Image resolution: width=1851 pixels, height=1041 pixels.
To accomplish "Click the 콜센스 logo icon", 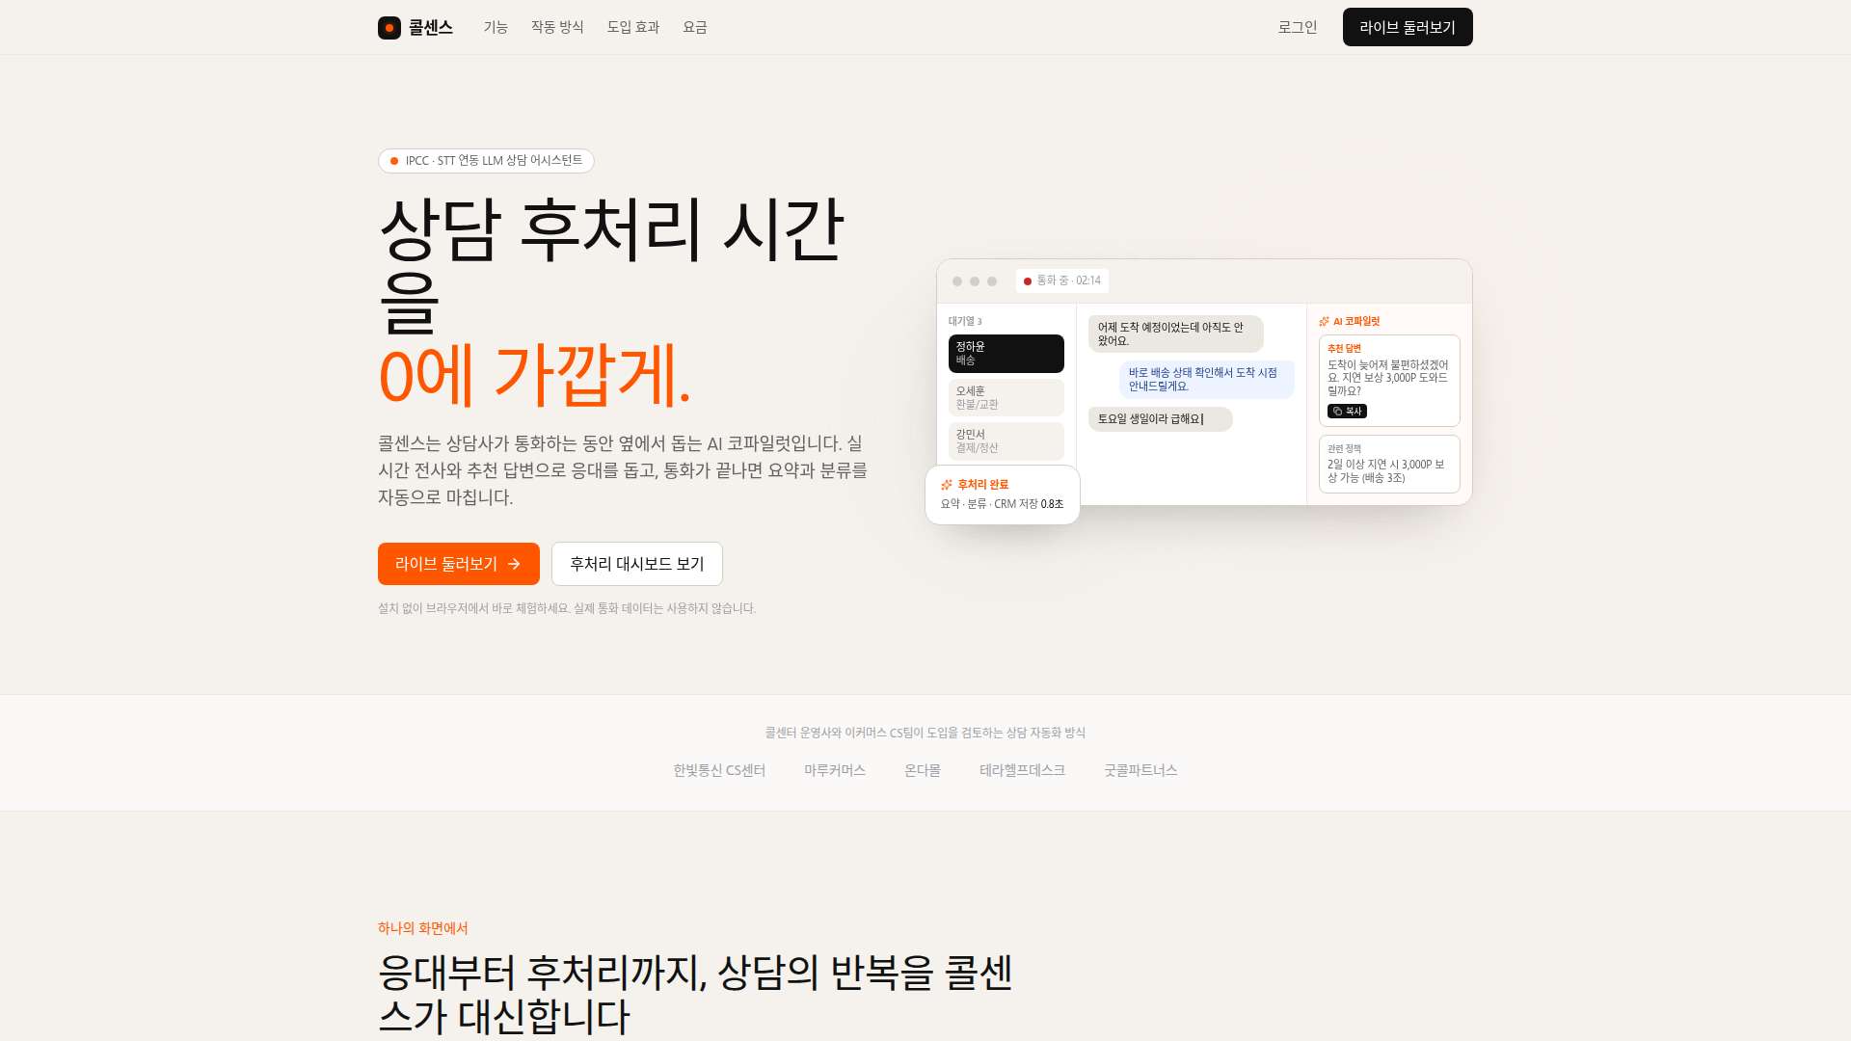I will [x=389, y=27].
